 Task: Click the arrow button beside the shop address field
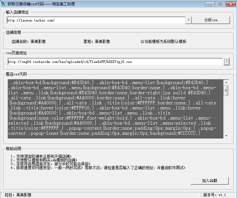click(x=189, y=20)
